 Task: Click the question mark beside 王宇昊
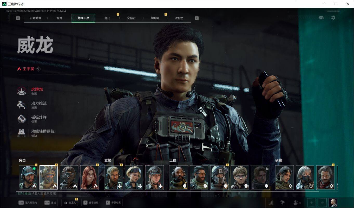pyautogui.click(x=38, y=69)
